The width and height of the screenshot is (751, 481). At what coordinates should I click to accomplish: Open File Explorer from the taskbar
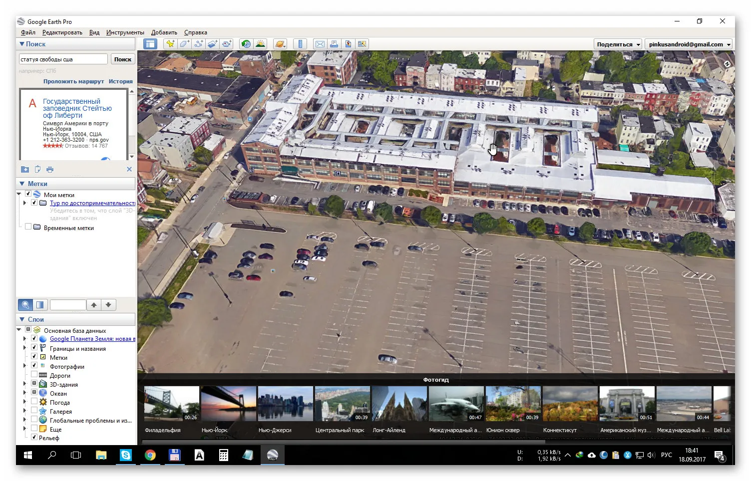tap(101, 455)
